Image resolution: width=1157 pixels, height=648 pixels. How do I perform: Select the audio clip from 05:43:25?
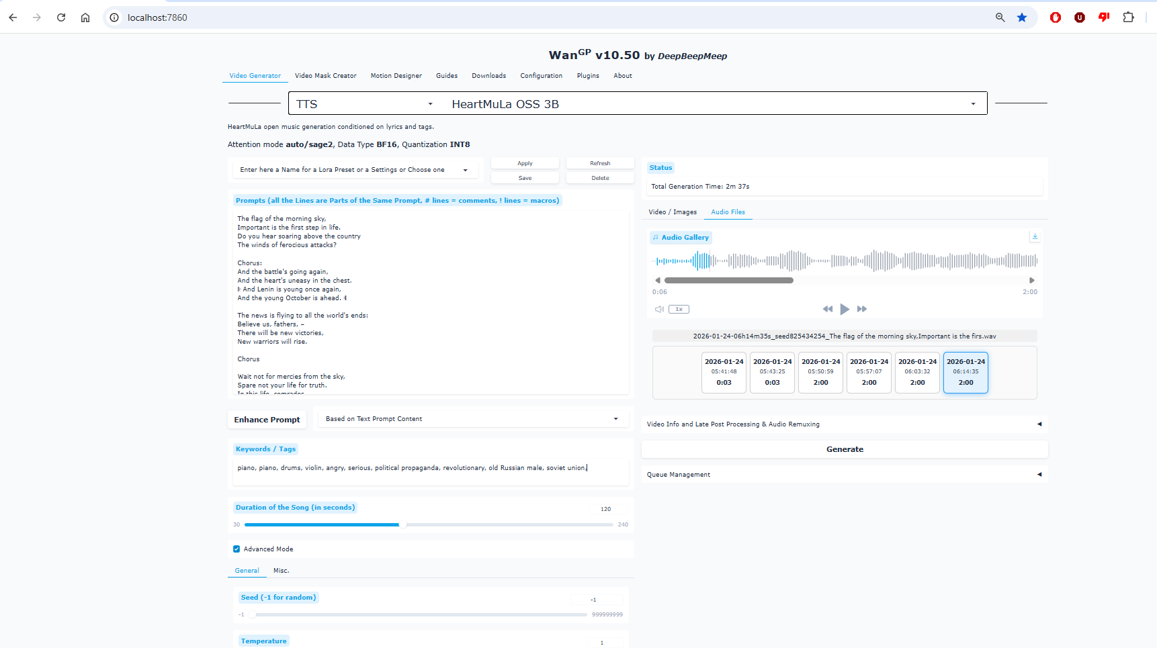coord(772,372)
